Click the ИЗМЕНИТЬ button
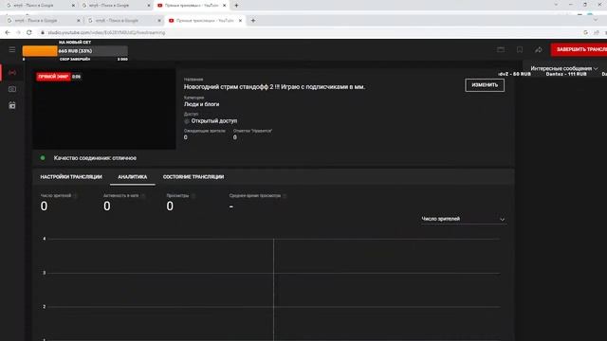Image resolution: width=607 pixels, height=341 pixels. 485,85
